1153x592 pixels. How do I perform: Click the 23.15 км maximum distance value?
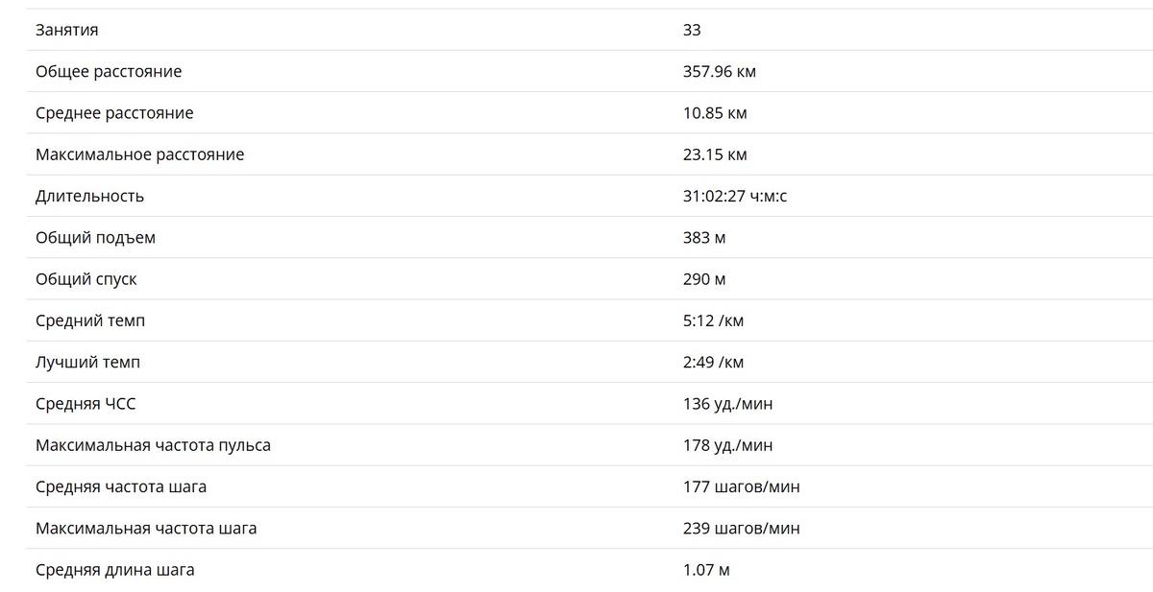pyautogui.click(x=715, y=154)
